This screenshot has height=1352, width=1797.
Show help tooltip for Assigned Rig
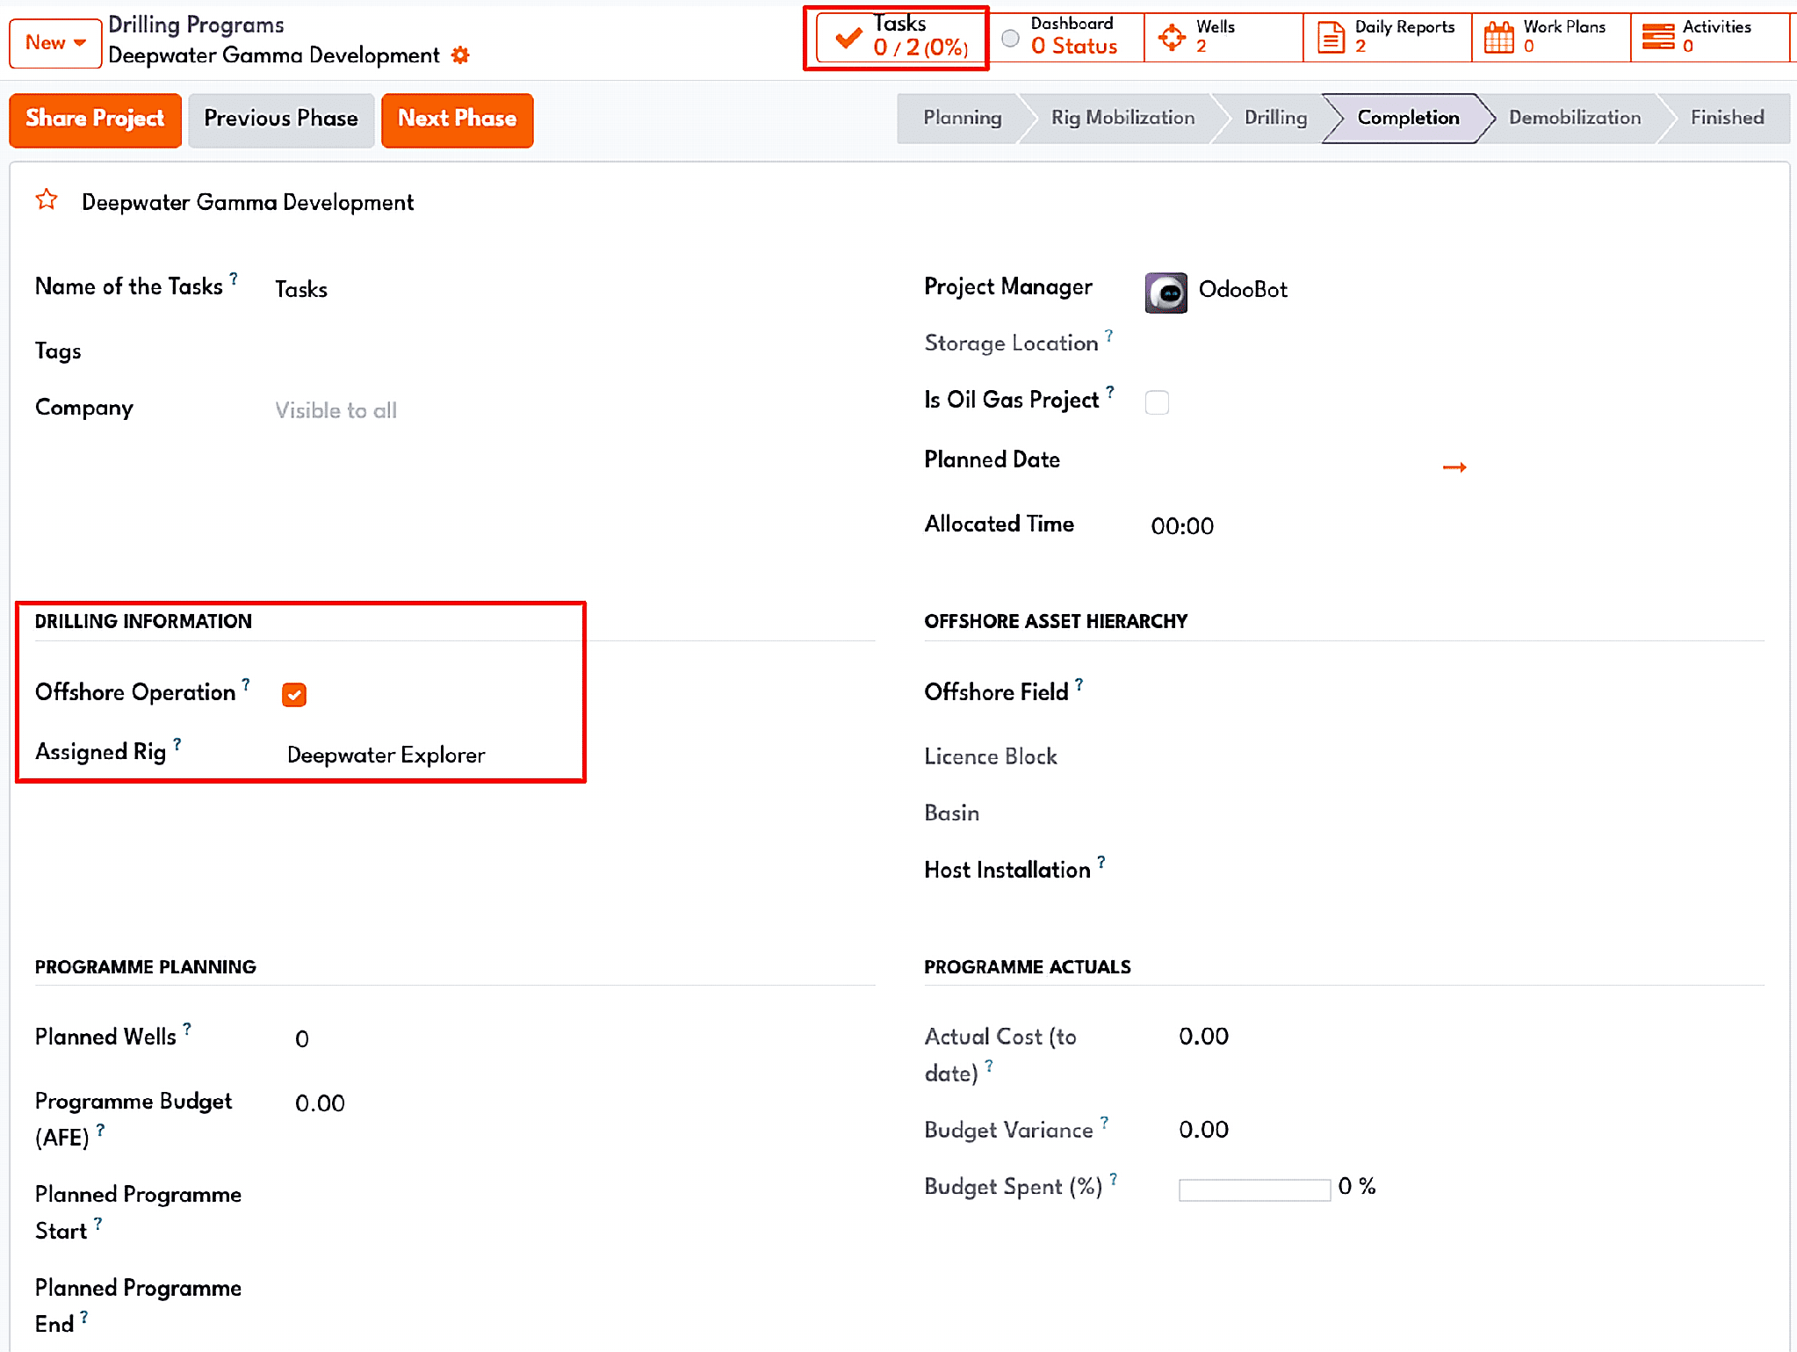(177, 743)
